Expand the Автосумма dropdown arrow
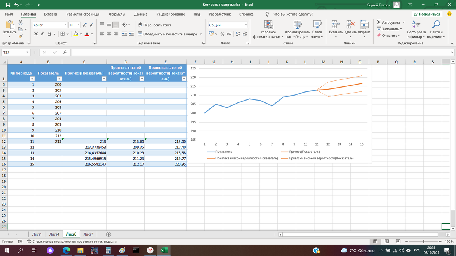The image size is (456, 256). click(x=404, y=22)
